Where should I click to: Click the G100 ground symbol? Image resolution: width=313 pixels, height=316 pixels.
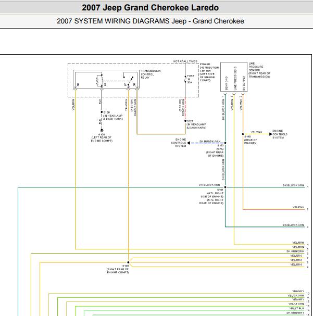coord(102,130)
